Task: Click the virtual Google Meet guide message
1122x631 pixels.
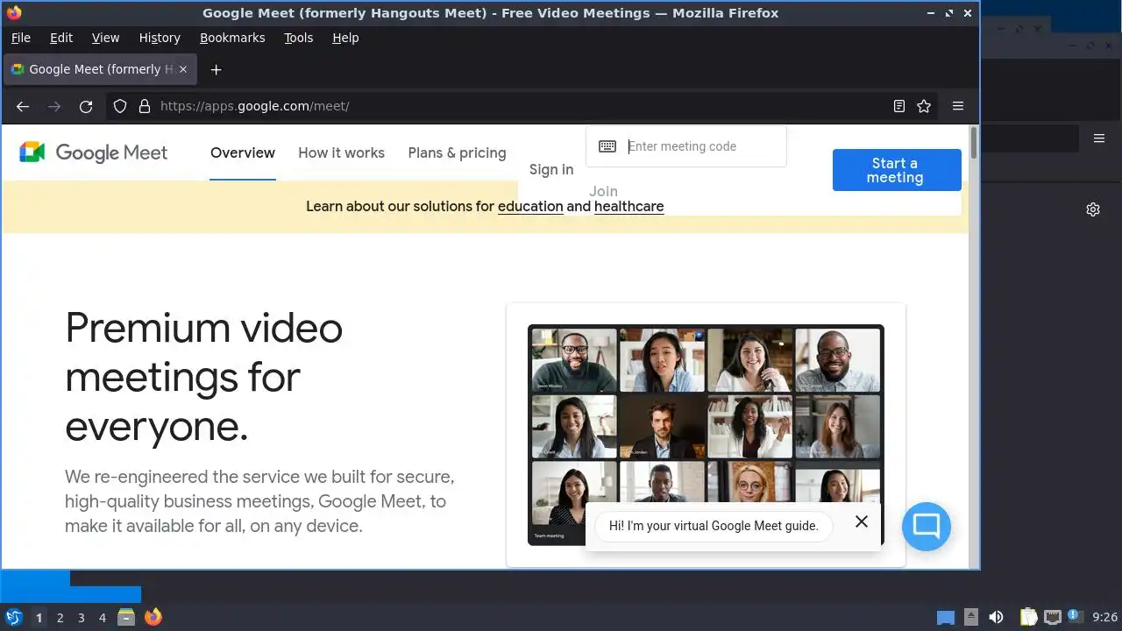Action: tap(714, 526)
